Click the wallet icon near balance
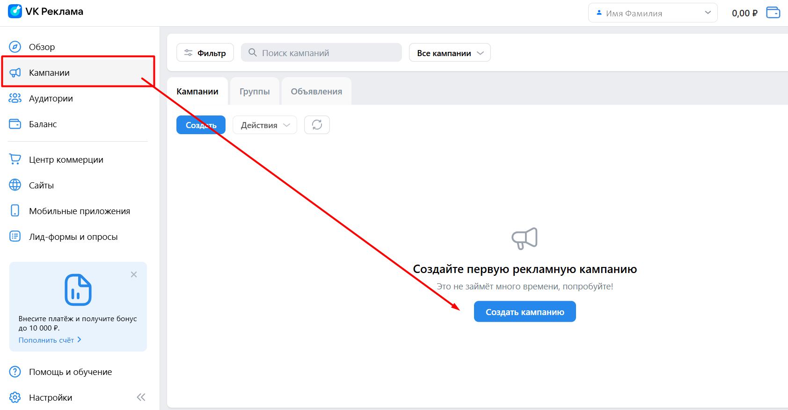 coord(773,13)
